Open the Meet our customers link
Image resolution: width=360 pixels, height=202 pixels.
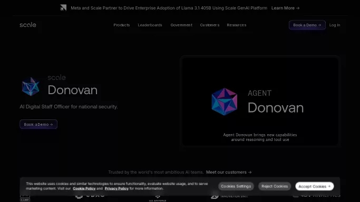tap(229, 172)
